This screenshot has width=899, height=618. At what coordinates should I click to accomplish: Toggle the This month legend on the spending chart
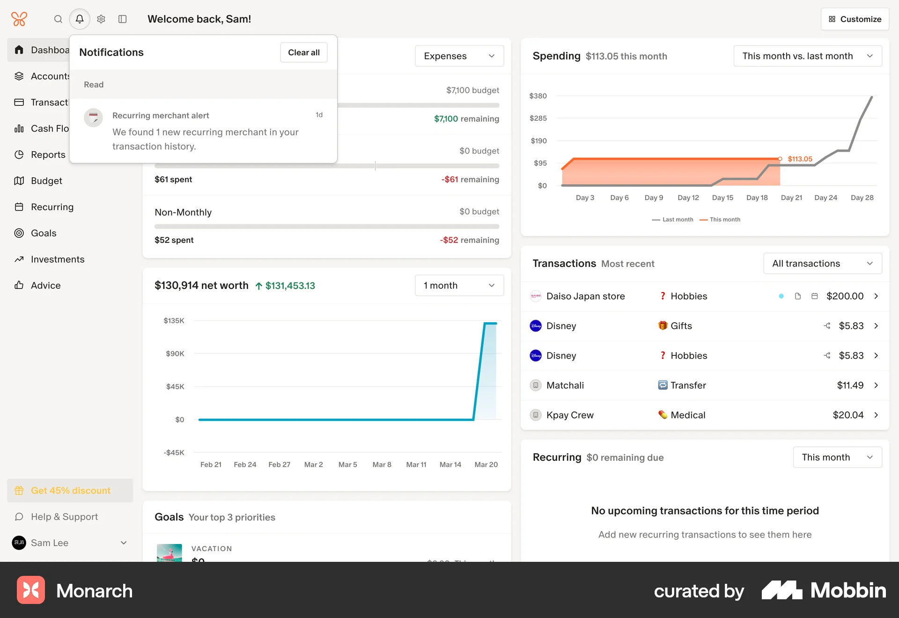[x=720, y=219]
